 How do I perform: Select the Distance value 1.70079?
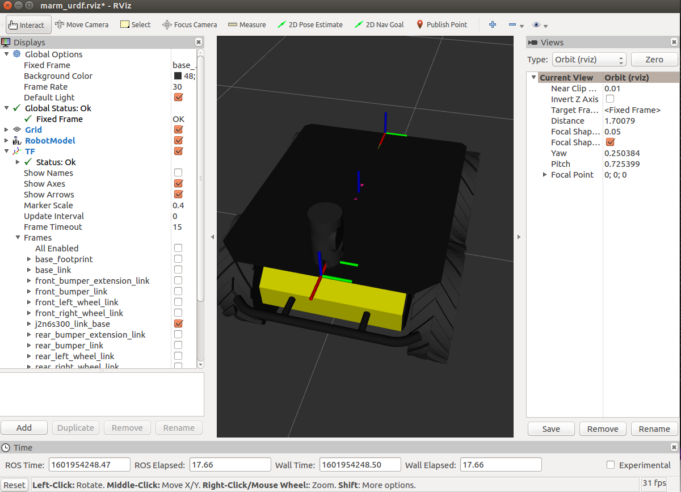coord(620,120)
